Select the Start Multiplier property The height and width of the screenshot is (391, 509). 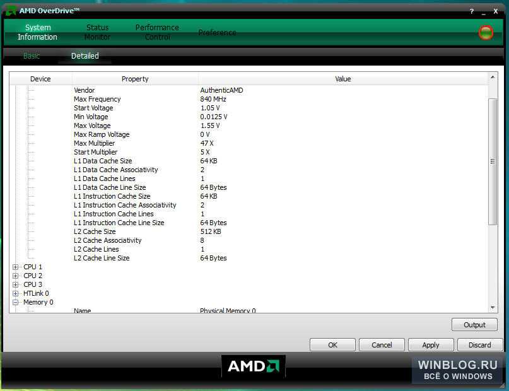pos(96,152)
